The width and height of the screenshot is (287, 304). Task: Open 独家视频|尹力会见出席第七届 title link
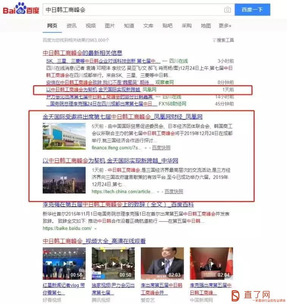coord(113,289)
